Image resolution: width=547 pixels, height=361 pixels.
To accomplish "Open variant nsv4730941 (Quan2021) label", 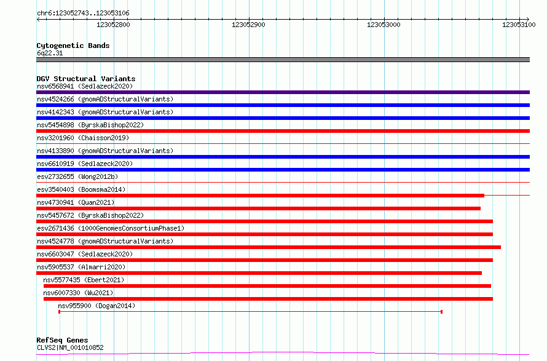I will tap(76, 202).
